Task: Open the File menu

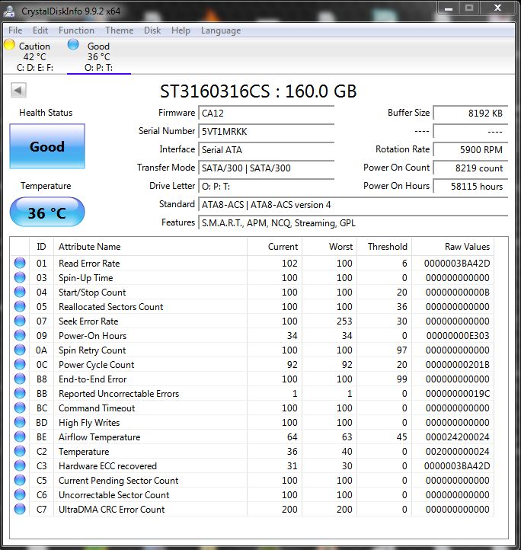Action: click(x=15, y=30)
